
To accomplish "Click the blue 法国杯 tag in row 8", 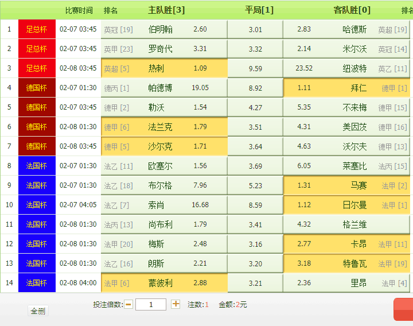I will 37,166.
